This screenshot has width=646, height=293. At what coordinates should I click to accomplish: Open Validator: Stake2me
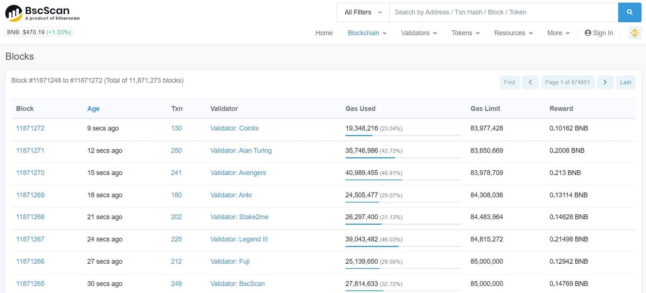point(239,217)
